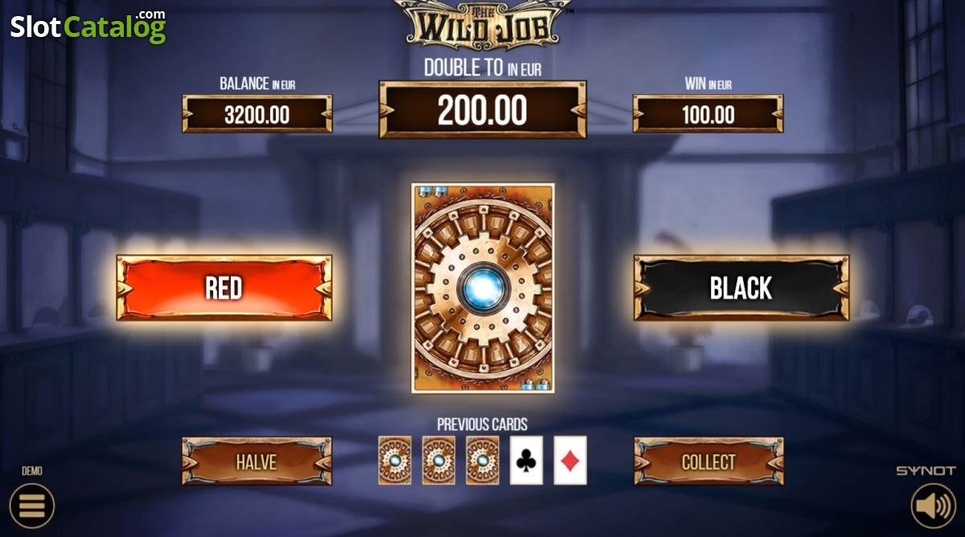Click the second face-down previous card

438,460
